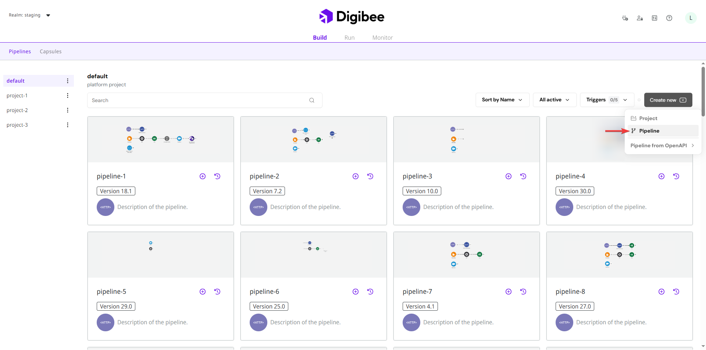The image size is (706, 350).
Task: Click the add icon on pipeline-1 card
Action: pos(203,176)
